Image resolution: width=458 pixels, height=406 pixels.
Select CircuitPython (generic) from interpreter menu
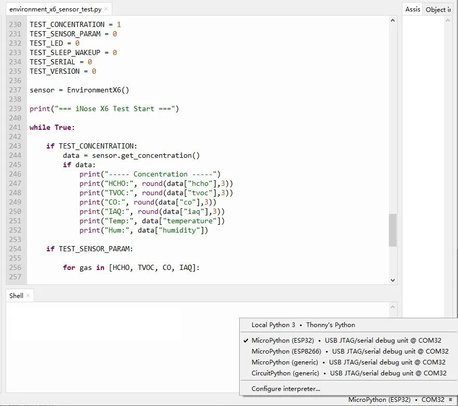coord(348,373)
